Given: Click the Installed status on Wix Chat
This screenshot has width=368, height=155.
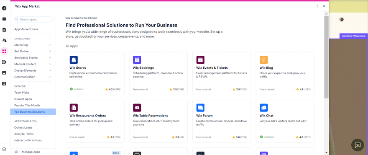Looking at the screenshot, I should tap(267, 137).
